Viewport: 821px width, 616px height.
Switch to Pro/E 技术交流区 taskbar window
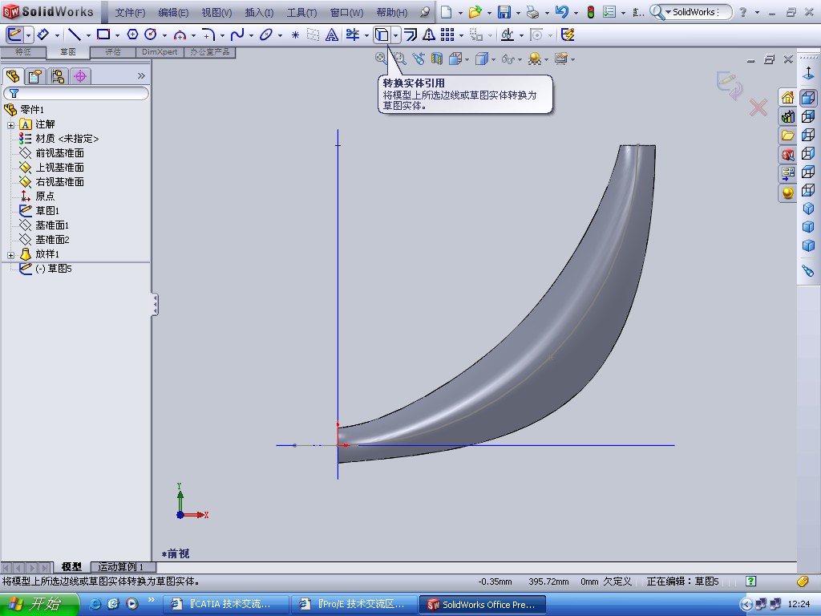pyautogui.click(x=354, y=605)
